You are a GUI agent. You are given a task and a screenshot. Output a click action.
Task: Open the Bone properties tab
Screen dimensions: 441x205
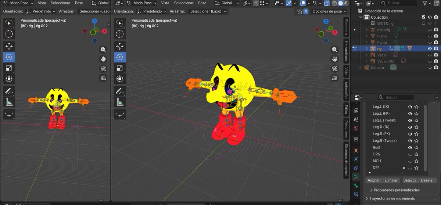(356, 186)
